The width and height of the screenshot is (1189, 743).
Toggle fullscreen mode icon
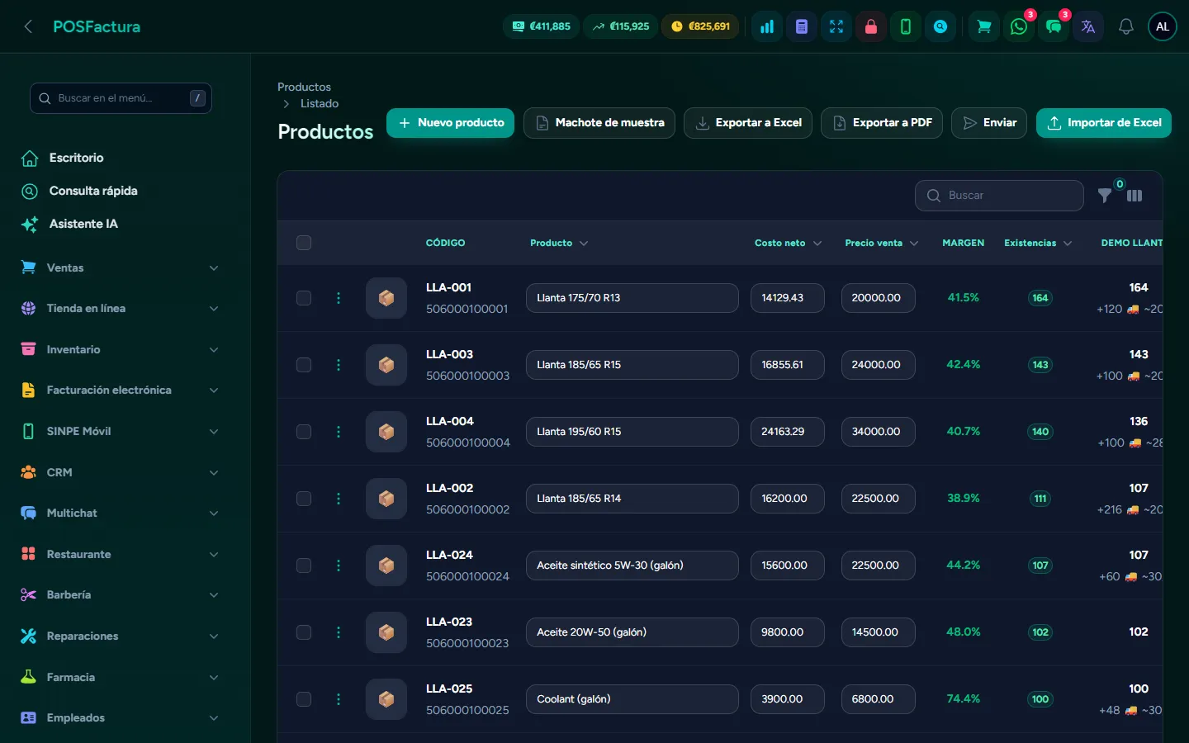coord(836,26)
